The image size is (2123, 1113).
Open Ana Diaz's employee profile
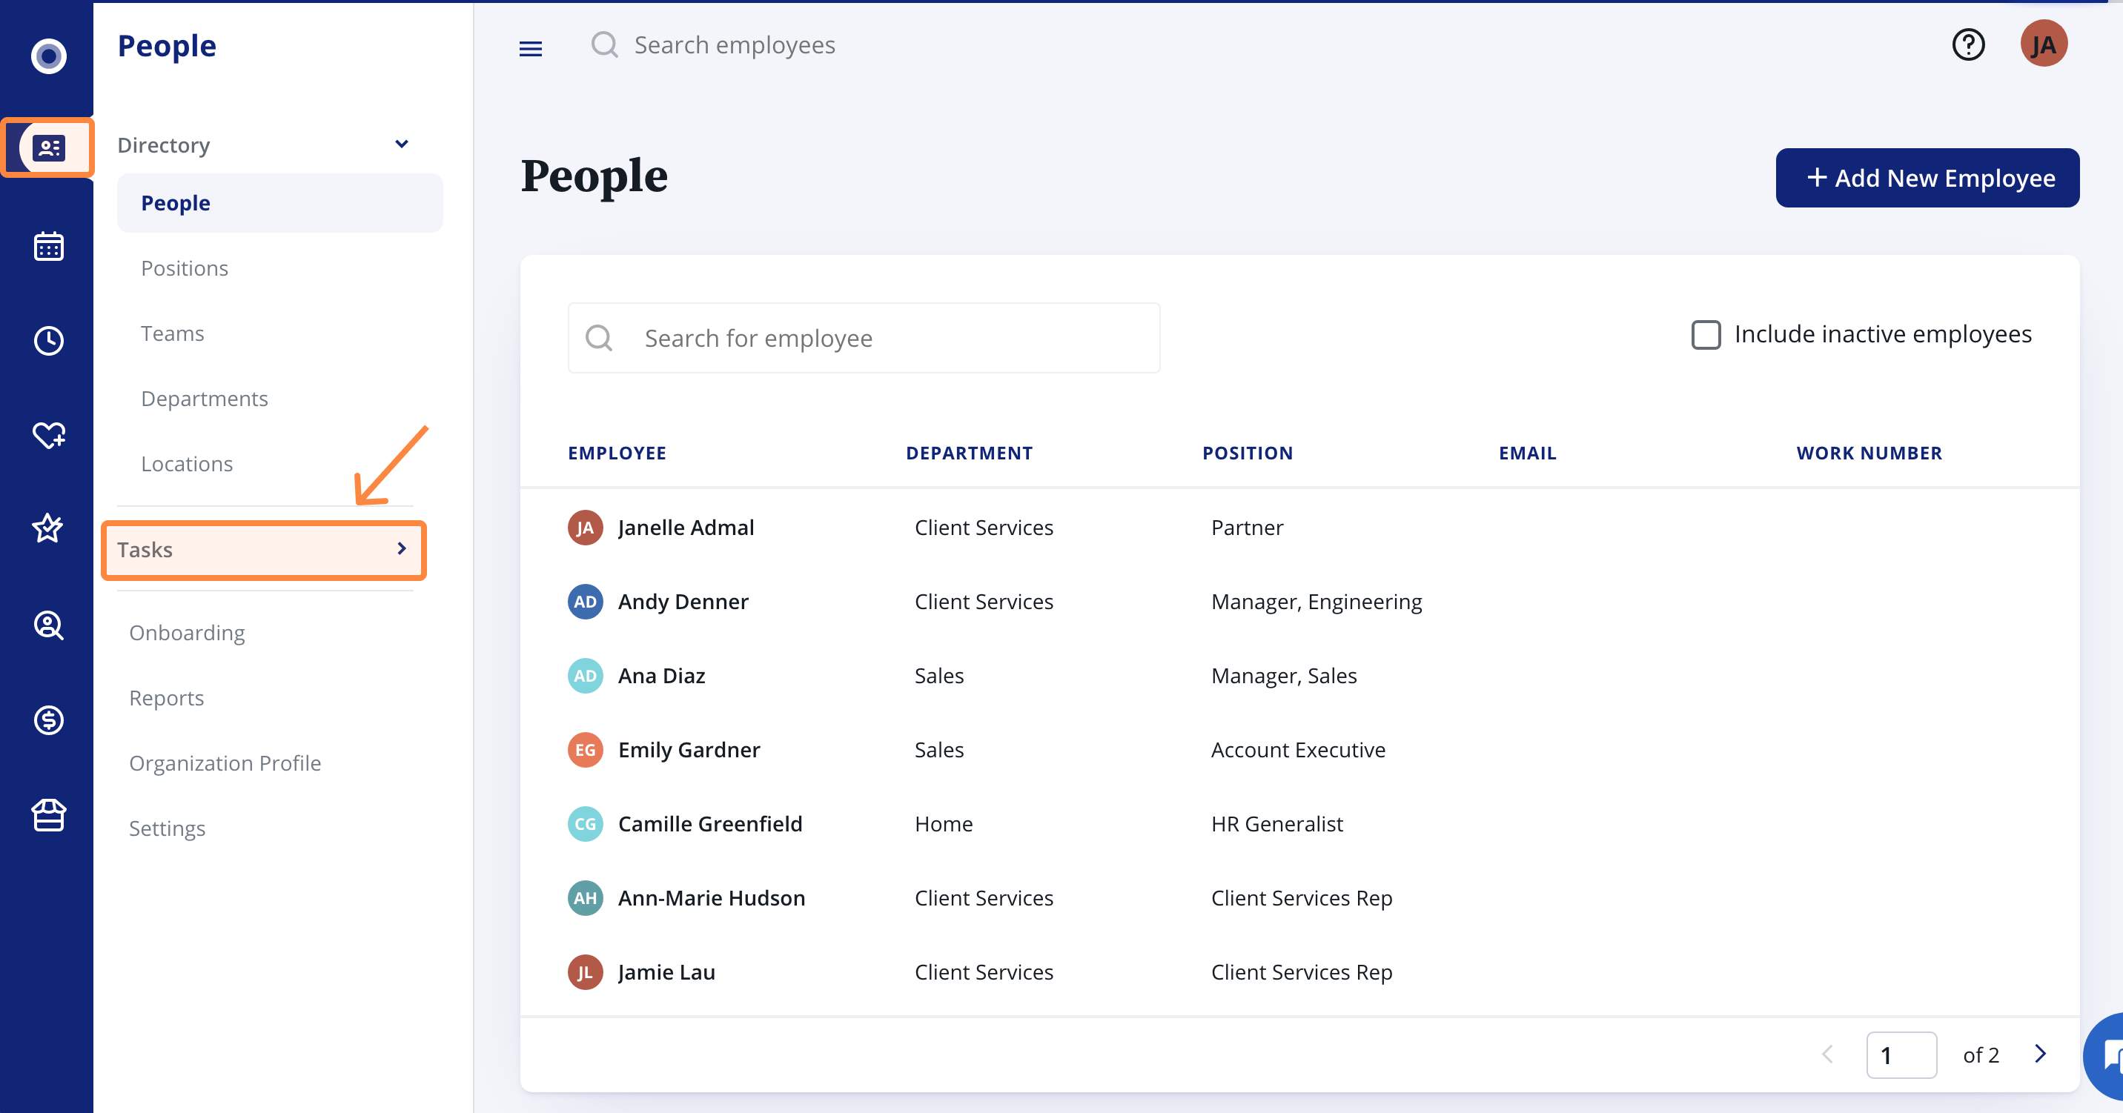coord(662,677)
